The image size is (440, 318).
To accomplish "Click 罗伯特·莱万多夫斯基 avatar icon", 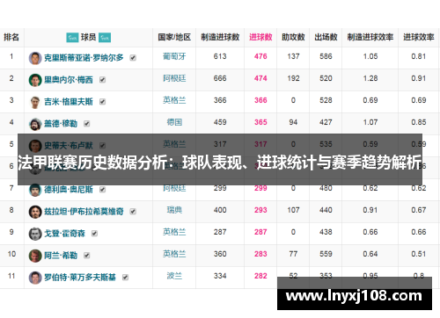I will click(x=35, y=278).
